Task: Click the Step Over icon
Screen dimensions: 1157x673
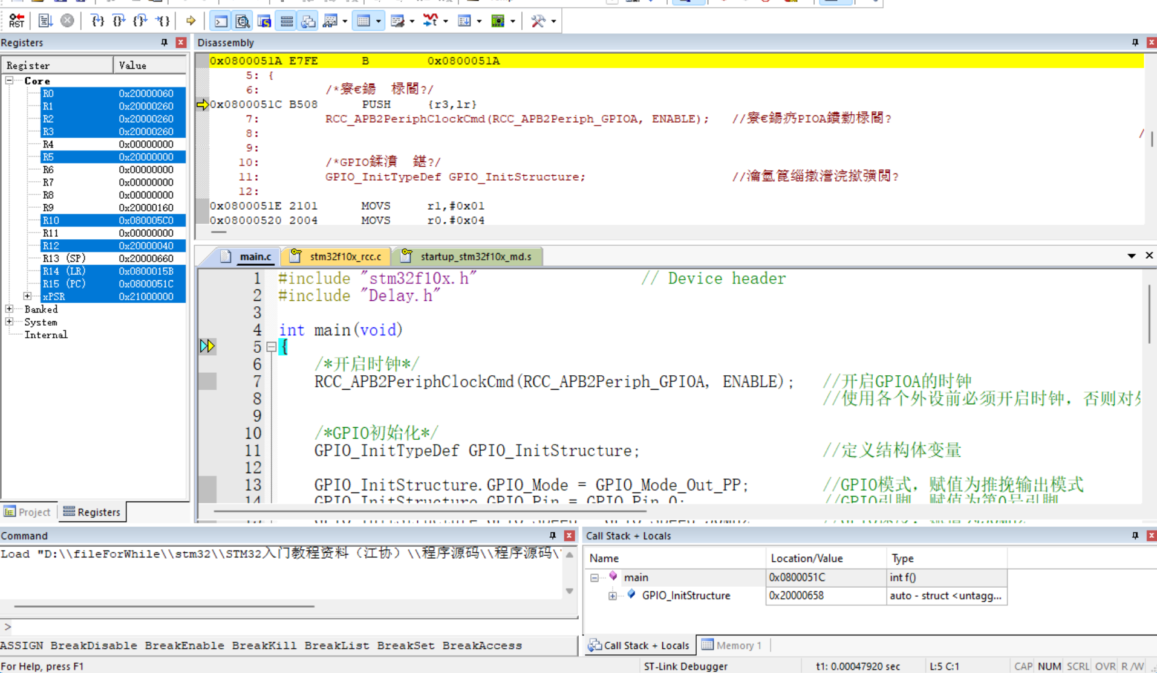Action: point(119,21)
